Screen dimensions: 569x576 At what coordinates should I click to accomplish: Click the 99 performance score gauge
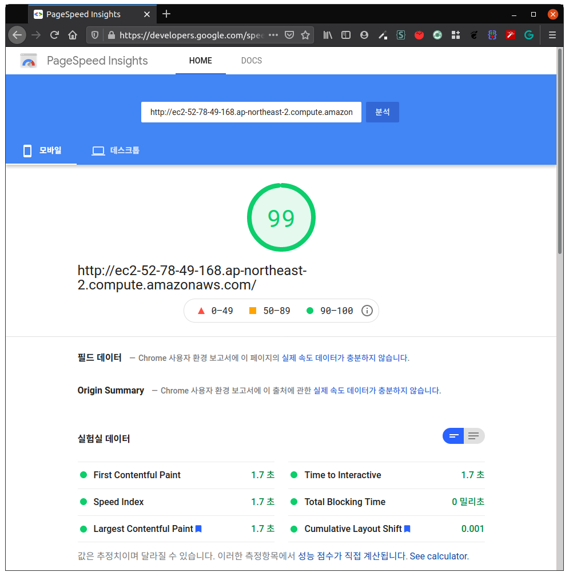(x=281, y=217)
